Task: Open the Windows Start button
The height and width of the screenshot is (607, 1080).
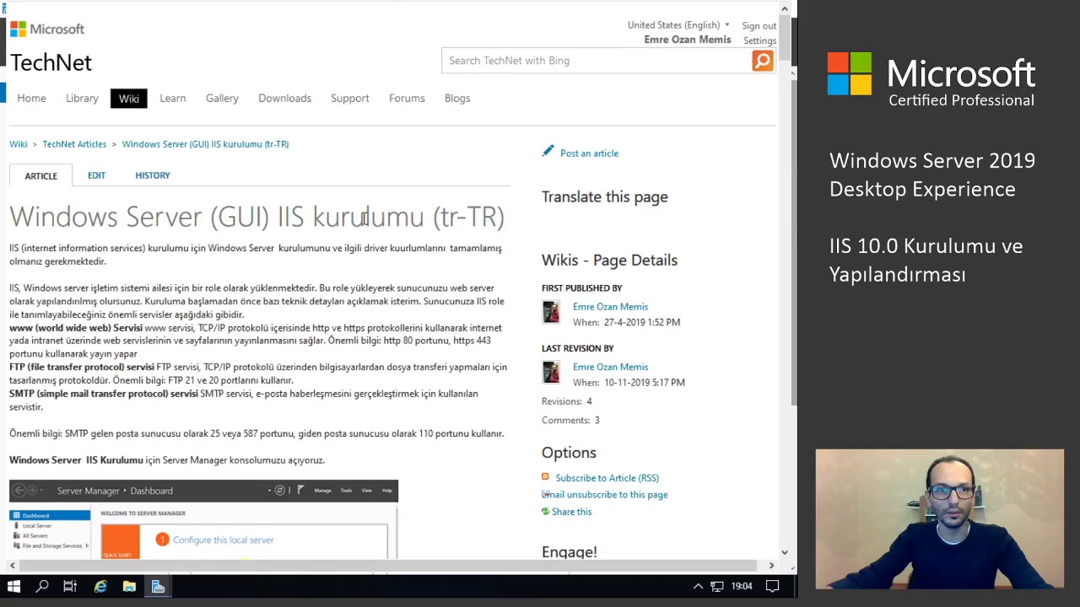Action: pyautogui.click(x=13, y=586)
